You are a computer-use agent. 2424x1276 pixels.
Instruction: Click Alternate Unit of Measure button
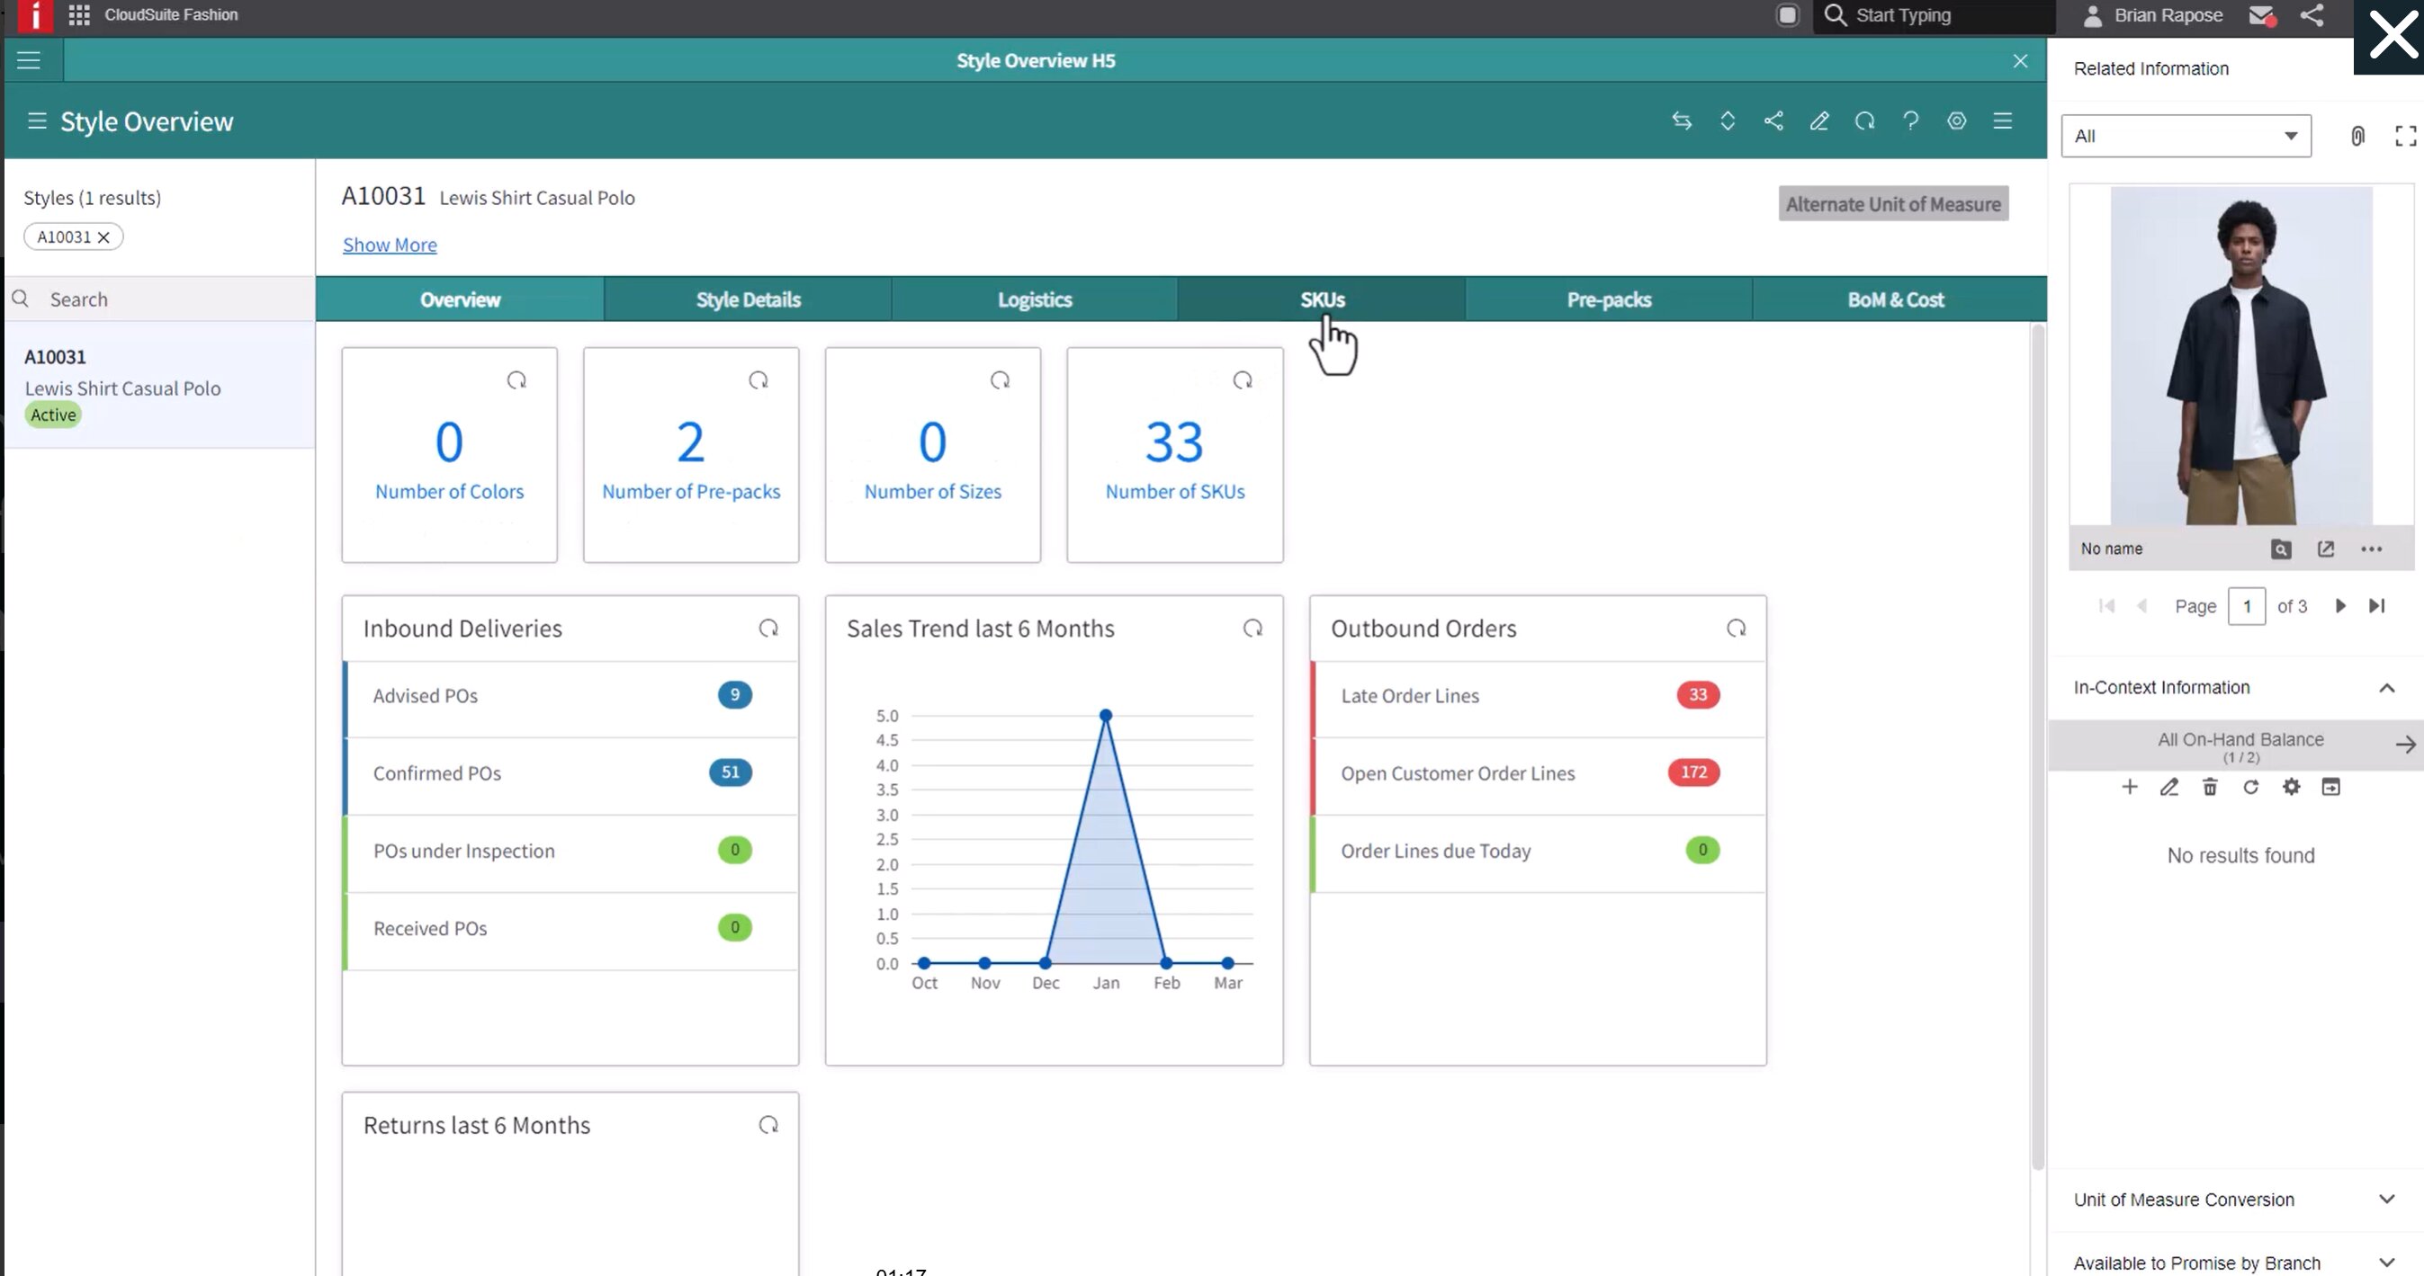1892,204
